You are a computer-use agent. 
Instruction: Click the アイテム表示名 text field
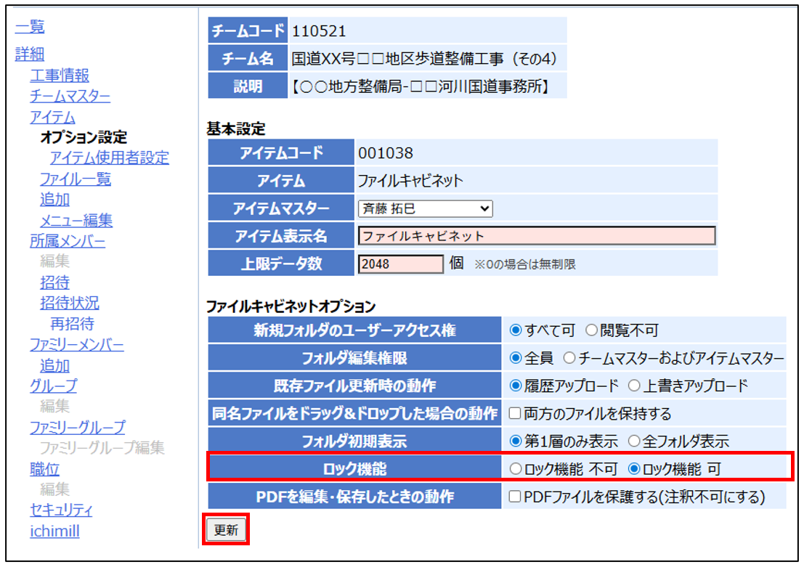click(x=537, y=236)
